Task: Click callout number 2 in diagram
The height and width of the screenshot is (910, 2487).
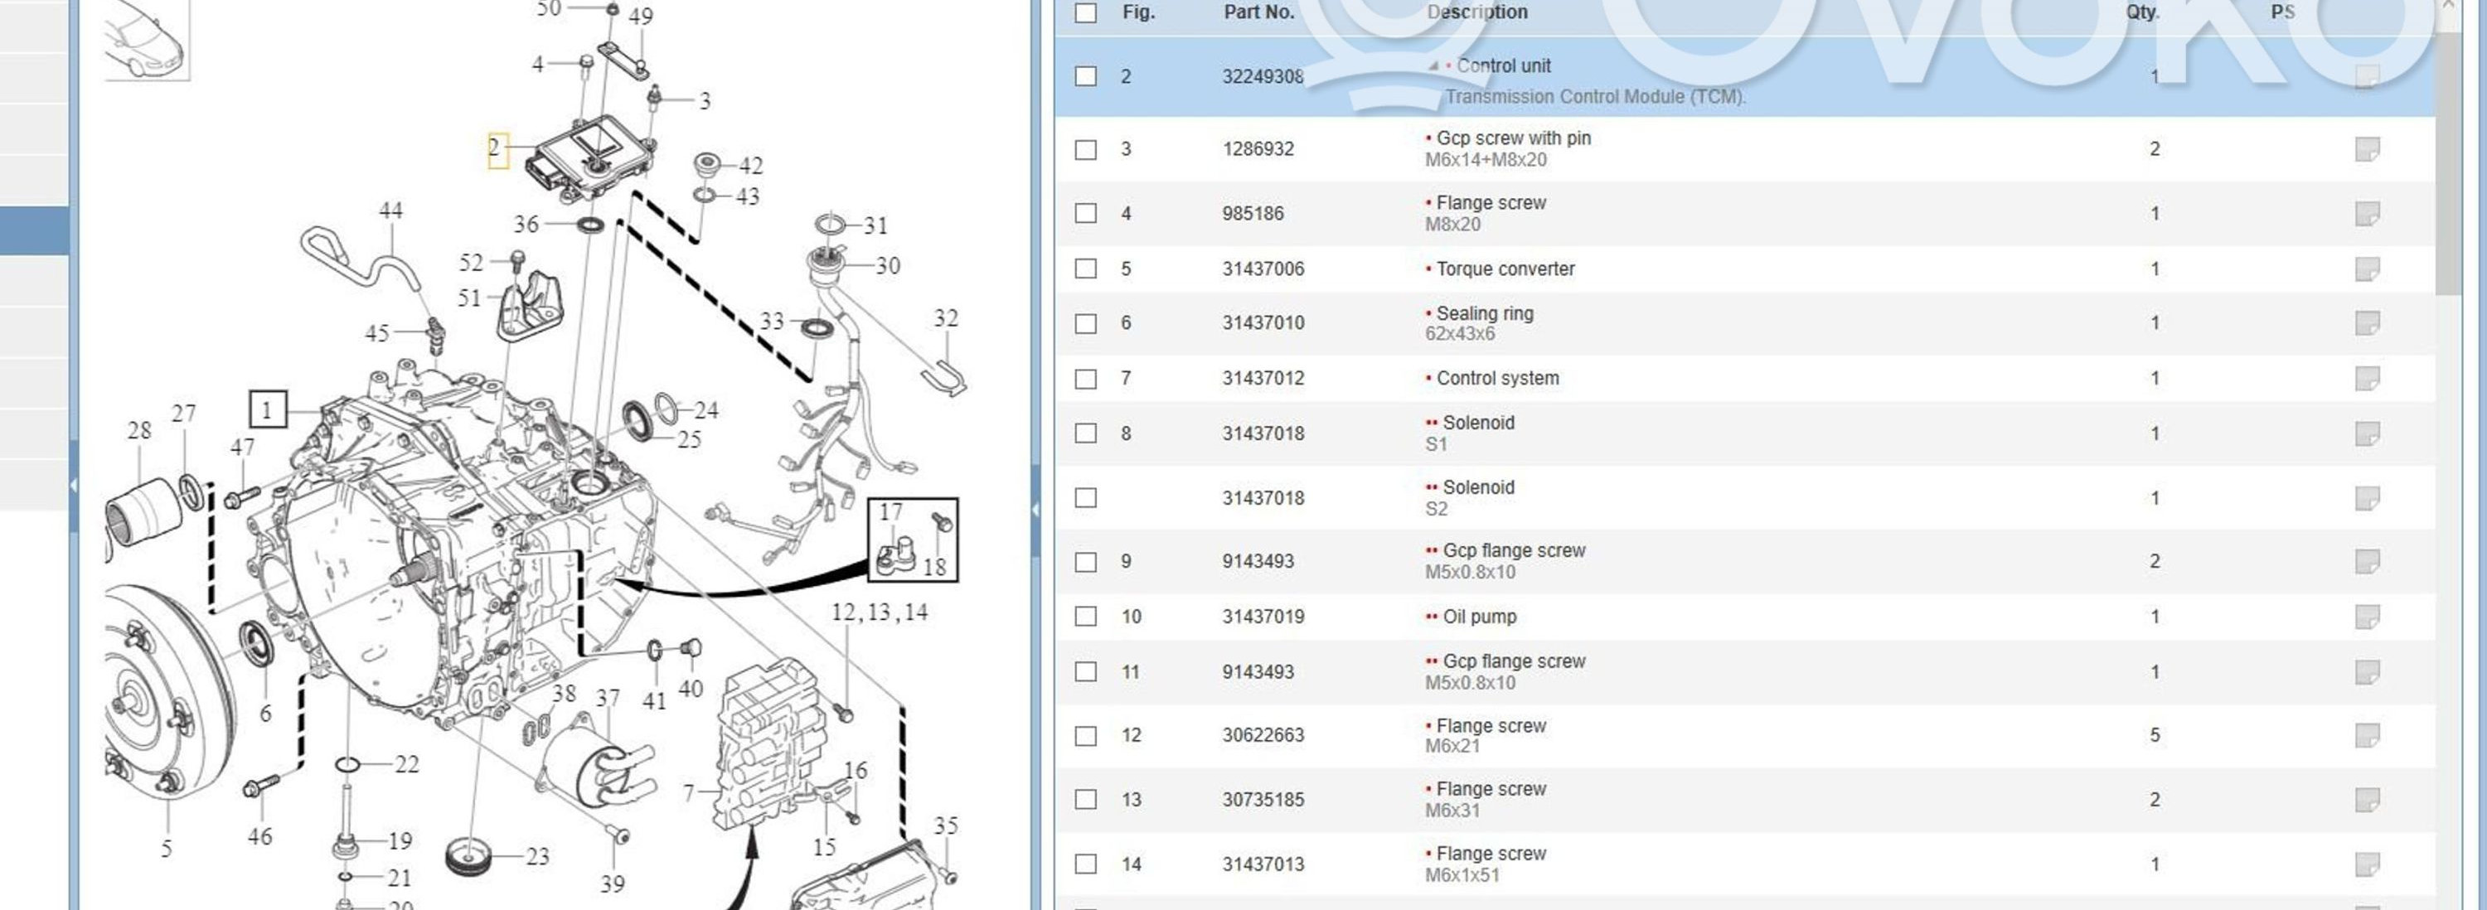Action: coord(497,149)
